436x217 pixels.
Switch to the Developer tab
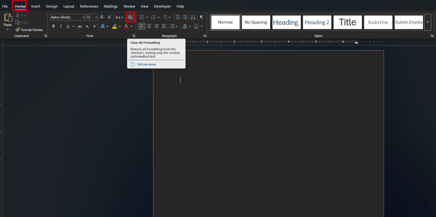(162, 6)
